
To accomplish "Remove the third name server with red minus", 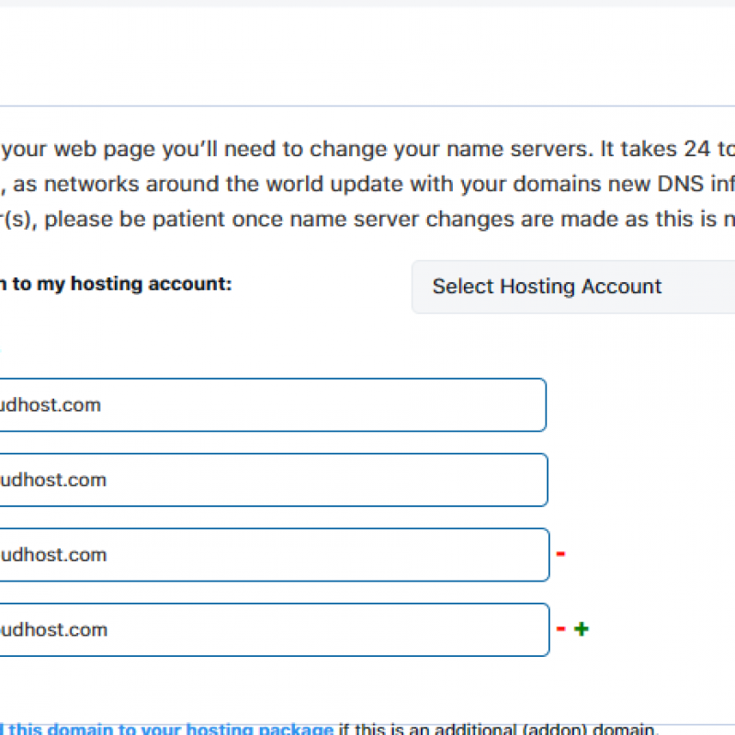I will pos(560,554).
